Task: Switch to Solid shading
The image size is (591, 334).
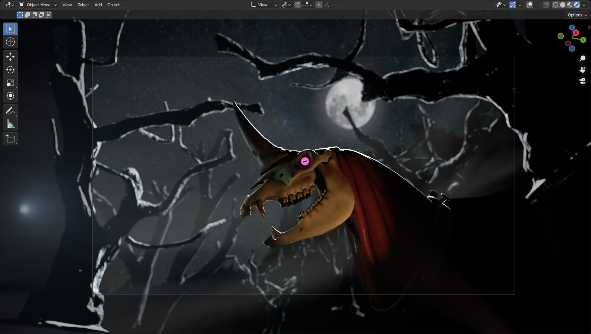Action: click(563, 5)
